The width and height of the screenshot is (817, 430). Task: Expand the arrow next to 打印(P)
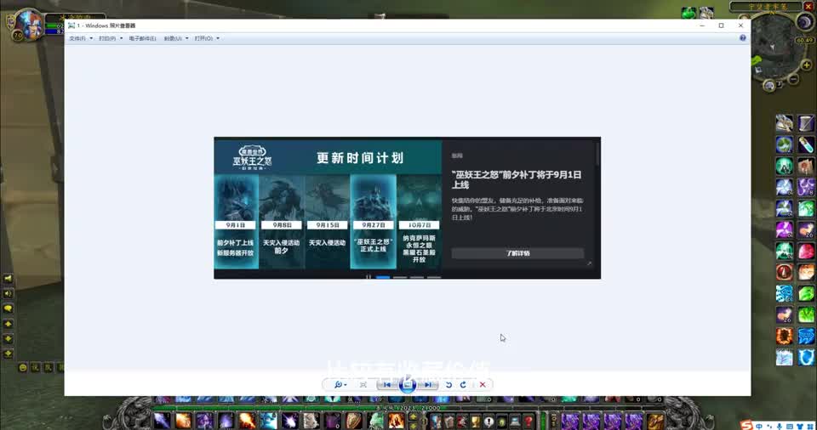point(122,38)
